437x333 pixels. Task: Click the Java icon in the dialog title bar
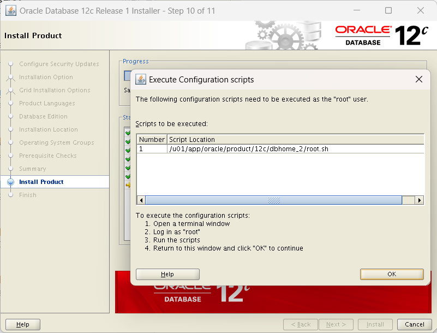coord(141,80)
